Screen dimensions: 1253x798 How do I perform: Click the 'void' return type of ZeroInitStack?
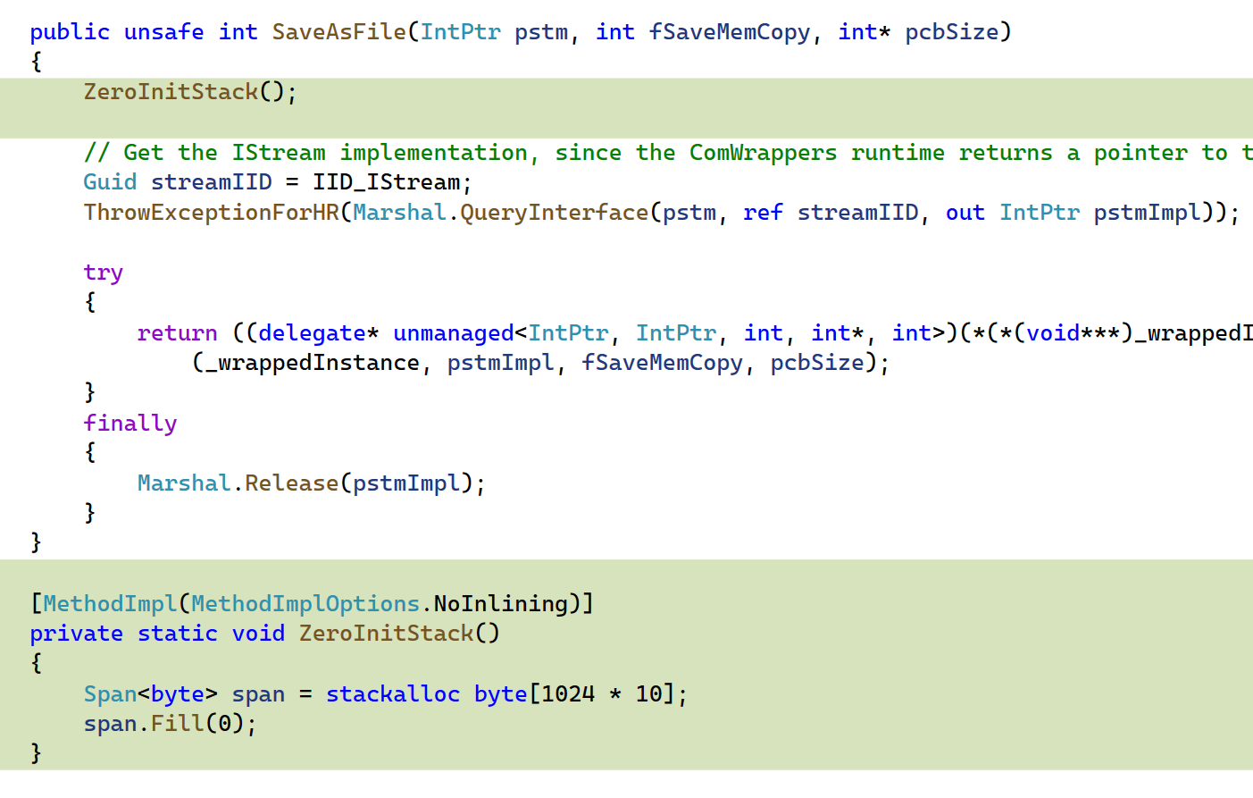click(x=258, y=634)
